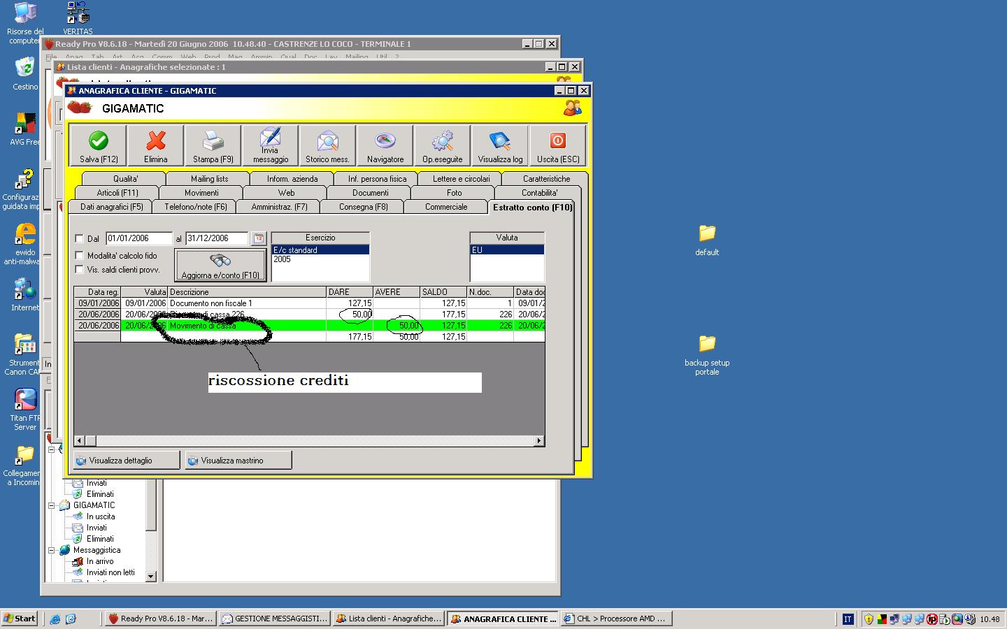Click Visualizza dettaglio button
The image size is (1007, 629).
pos(127,461)
